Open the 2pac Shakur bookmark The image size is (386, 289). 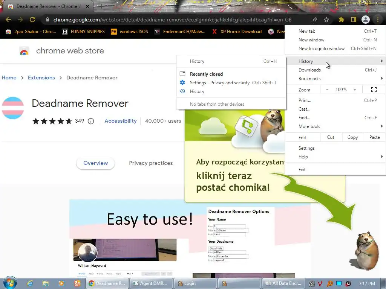31,32
